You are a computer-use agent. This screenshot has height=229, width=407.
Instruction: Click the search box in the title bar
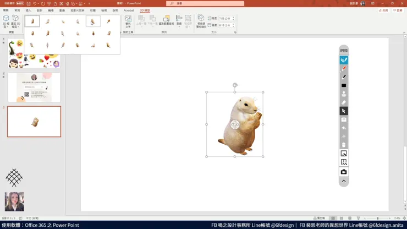click(x=205, y=3)
